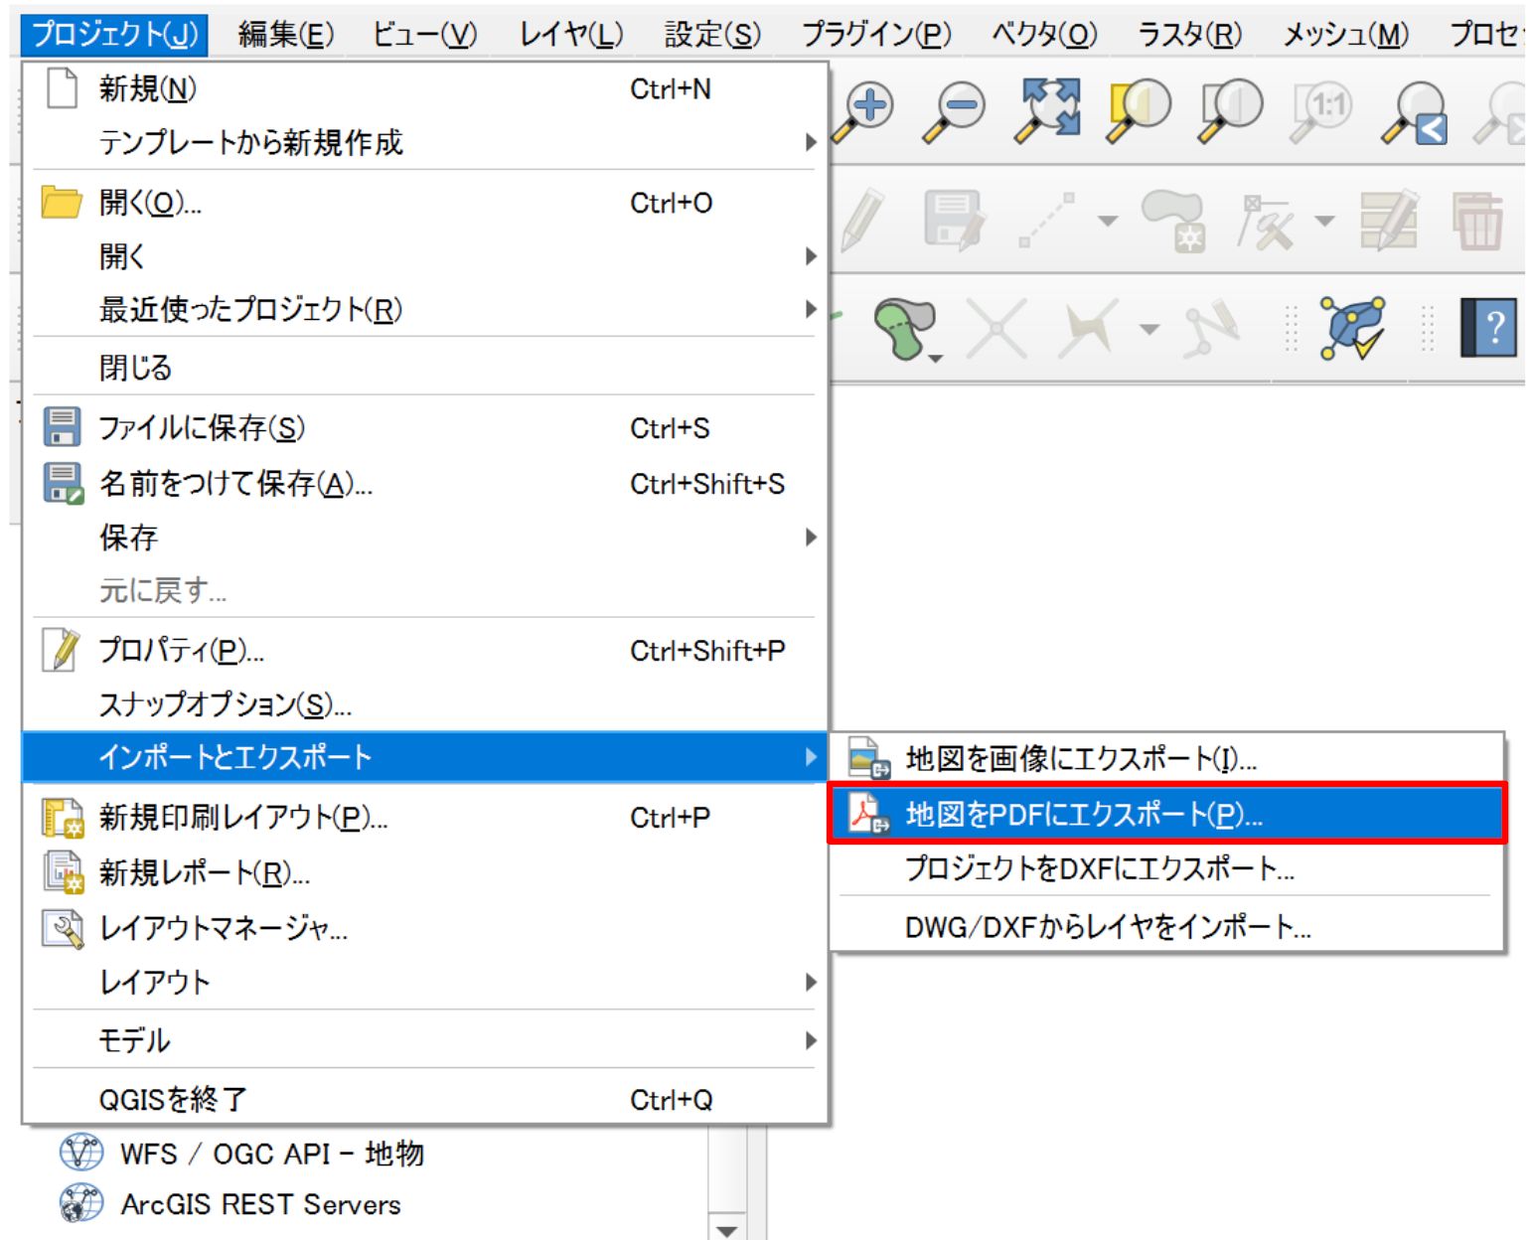Screen dimensions: 1532x1240
Task: Expand the 最近使ったプロジェクト submenu arrow
Action: 811,309
